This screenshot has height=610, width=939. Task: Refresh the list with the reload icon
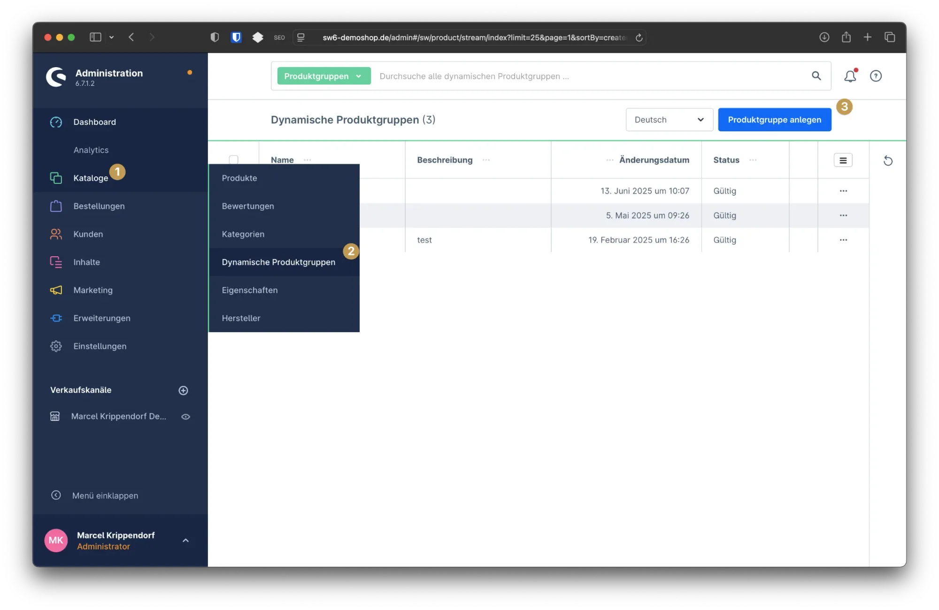pyautogui.click(x=888, y=160)
